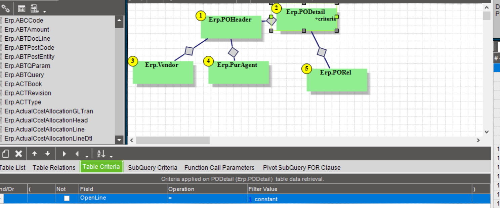Viewport: 500px width, 208px height.
Task: Switch to Table Relations tab
Action: click(x=54, y=167)
